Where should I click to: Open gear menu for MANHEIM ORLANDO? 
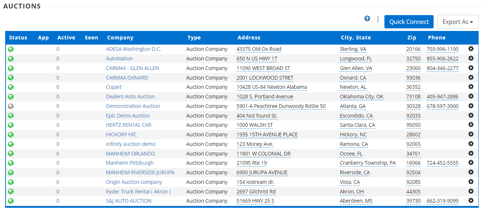coord(471,153)
